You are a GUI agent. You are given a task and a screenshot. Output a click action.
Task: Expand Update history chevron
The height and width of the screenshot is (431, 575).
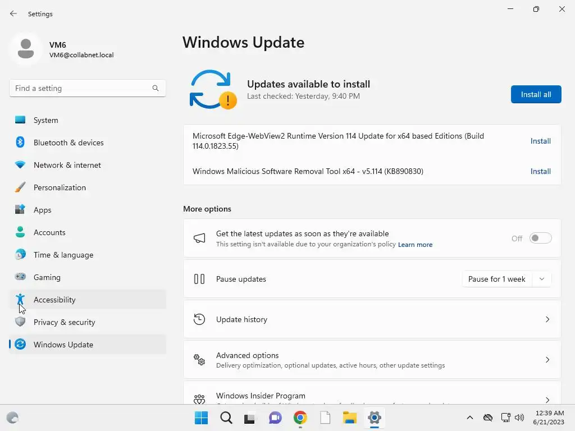click(x=547, y=319)
